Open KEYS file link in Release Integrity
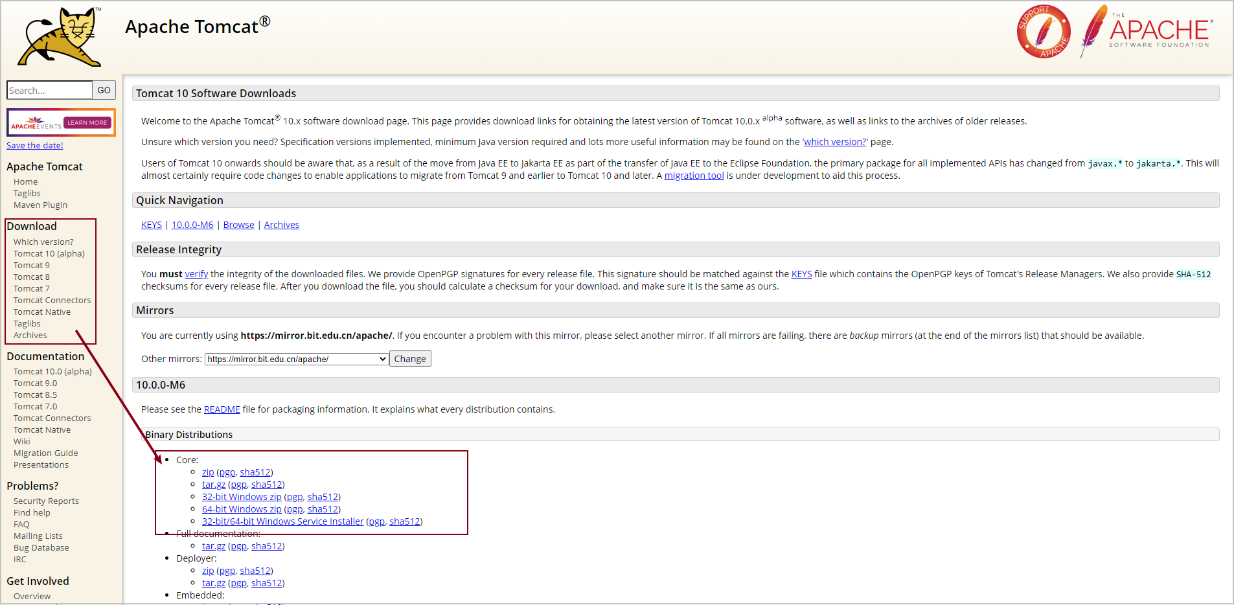Screen dimensions: 1234x605 point(801,274)
